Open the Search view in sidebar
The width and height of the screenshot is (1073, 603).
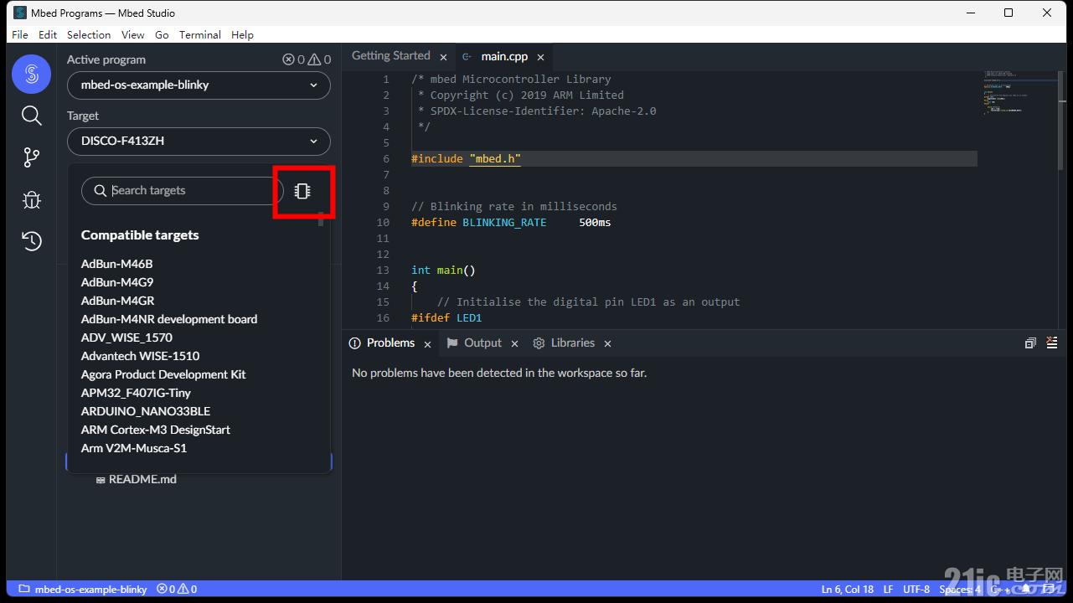click(x=31, y=116)
